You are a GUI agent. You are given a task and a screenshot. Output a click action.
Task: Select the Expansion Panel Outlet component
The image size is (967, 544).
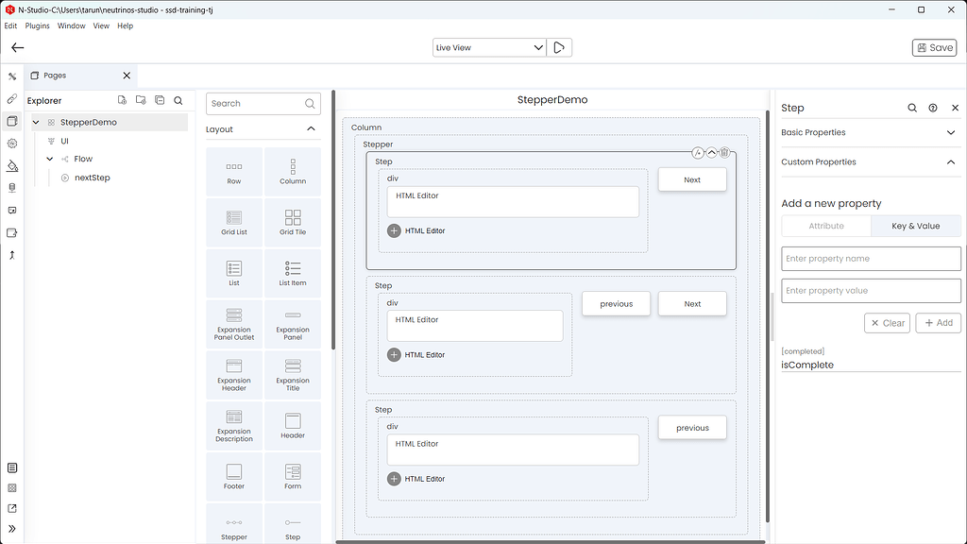234,325
